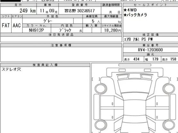Image resolution: width=178 pixels, height=133 pixels.
Task: Select the sales point "★バックカメラ"
Action: 135,15
